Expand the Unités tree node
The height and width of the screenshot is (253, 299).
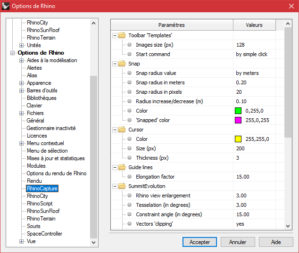tap(21, 45)
